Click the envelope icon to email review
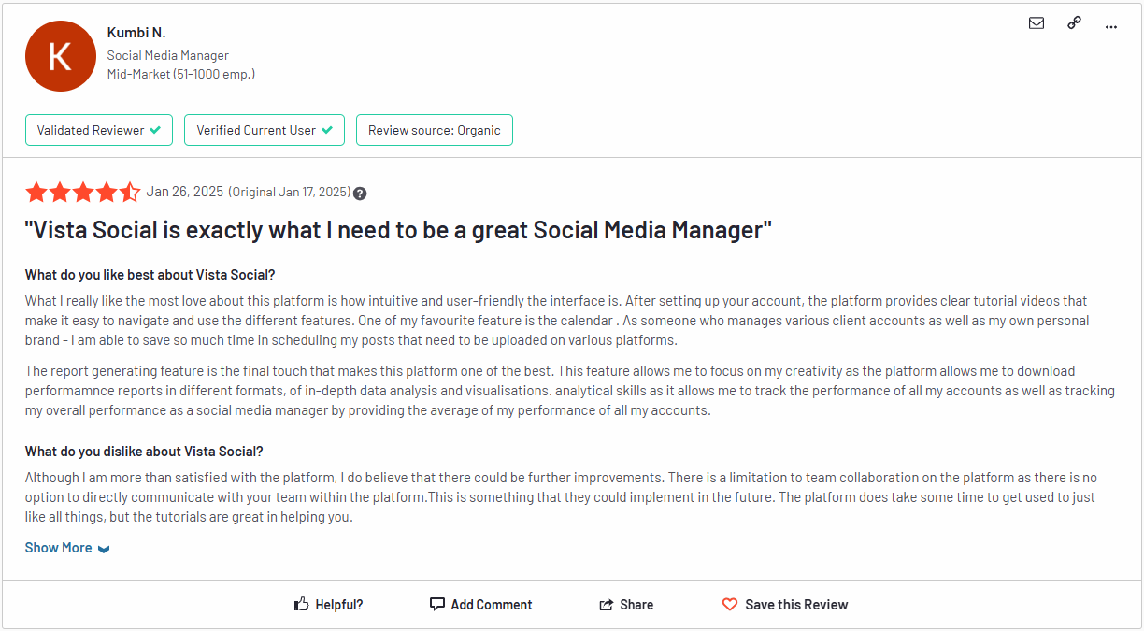Viewport: 1144px width, 631px height. 1036,23
